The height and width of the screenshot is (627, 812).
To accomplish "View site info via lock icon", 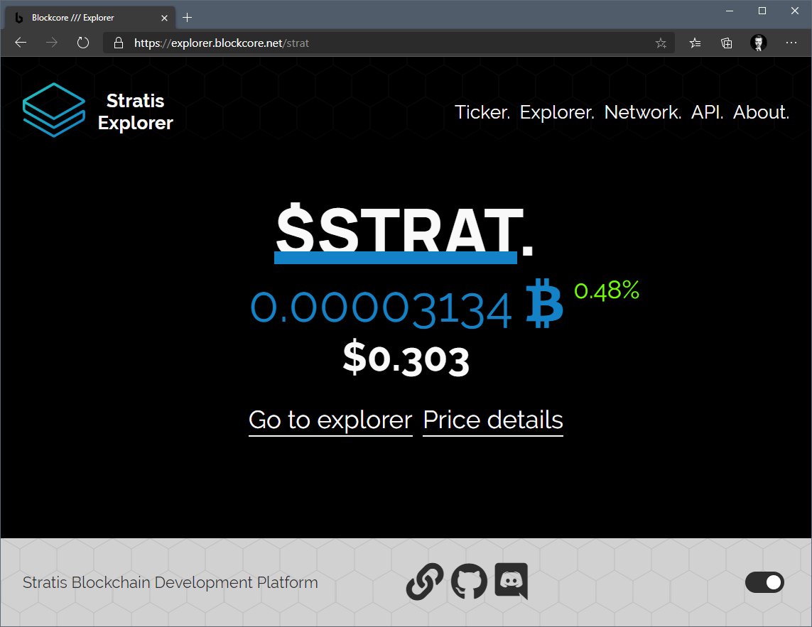I will click(x=119, y=43).
